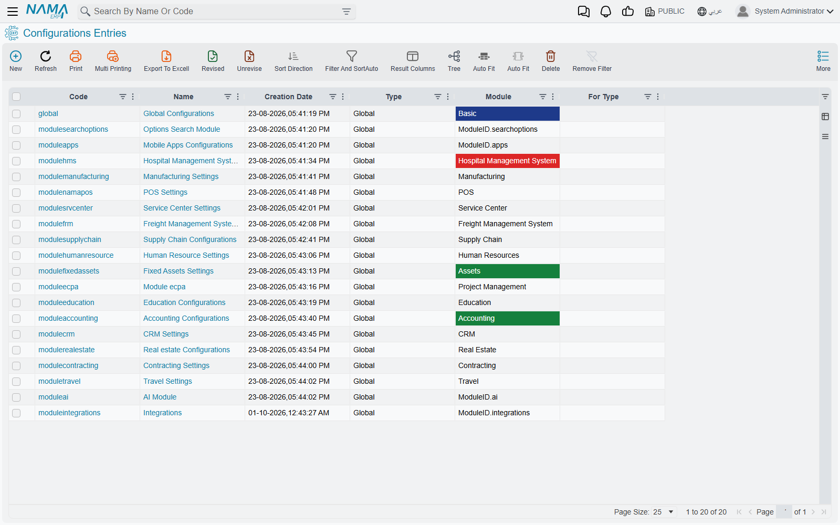Open Filter And SortAuto
Screen dimensions: 840x525
click(352, 61)
